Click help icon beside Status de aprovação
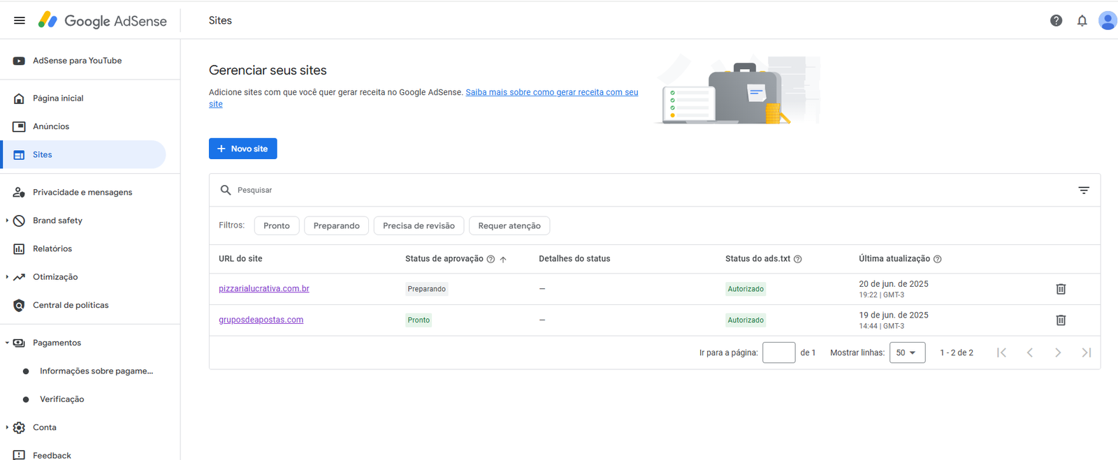The image size is (1118, 460). pos(491,259)
